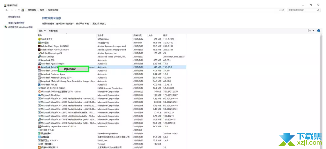
Task: Click FARO Scanner Production publisher cell
Action: pos(110,88)
